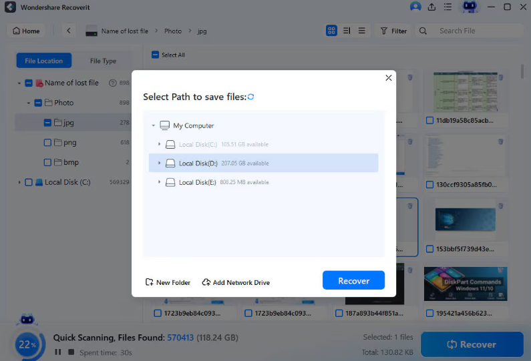
Task: Click the vertical scrollbar of file grid
Action: (522, 71)
